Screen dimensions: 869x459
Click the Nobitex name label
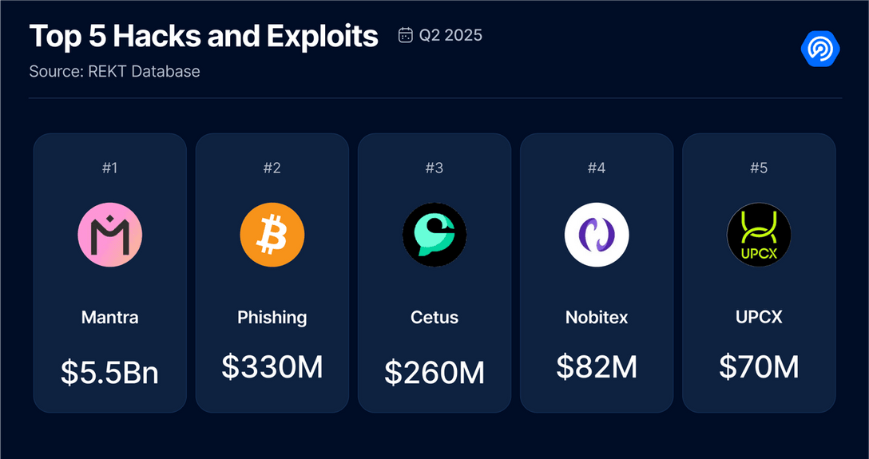pyautogui.click(x=597, y=317)
